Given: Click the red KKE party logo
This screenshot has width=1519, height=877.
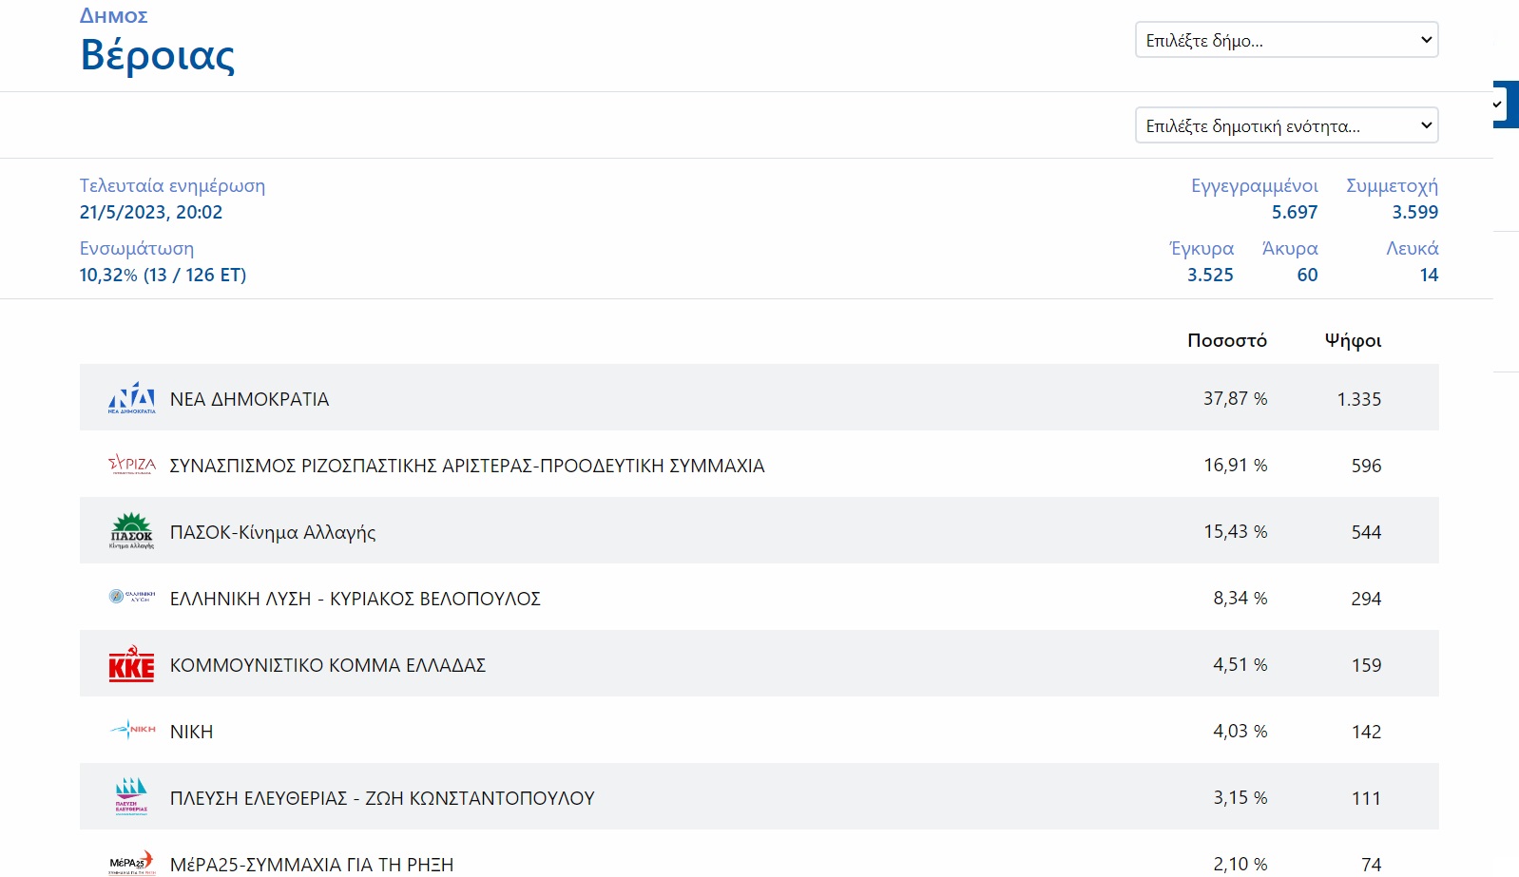Looking at the screenshot, I should tap(131, 664).
